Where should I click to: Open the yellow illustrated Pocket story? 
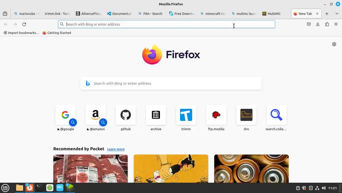[171, 169]
